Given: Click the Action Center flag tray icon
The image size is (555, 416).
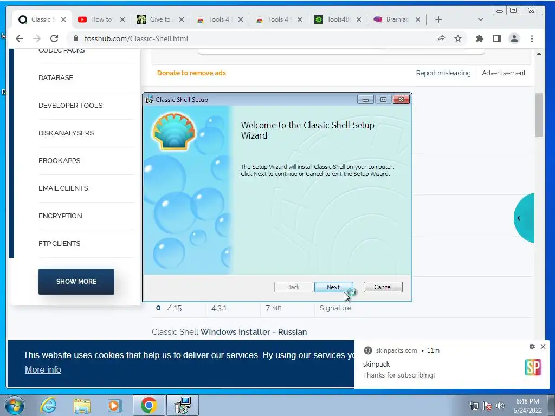Looking at the screenshot, I should coord(487,406).
